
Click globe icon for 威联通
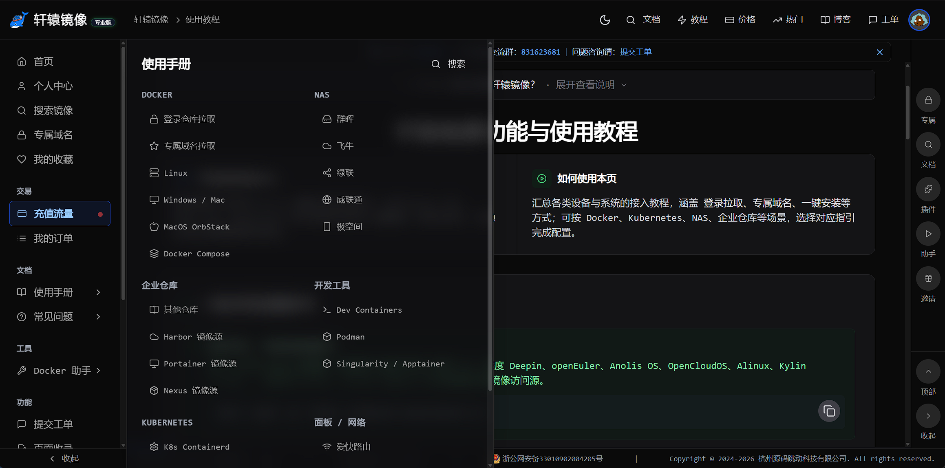coord(327,200)
